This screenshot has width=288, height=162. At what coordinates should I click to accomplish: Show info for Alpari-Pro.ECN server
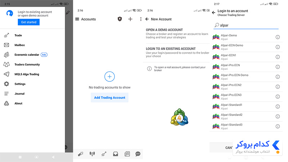[278, 67]
